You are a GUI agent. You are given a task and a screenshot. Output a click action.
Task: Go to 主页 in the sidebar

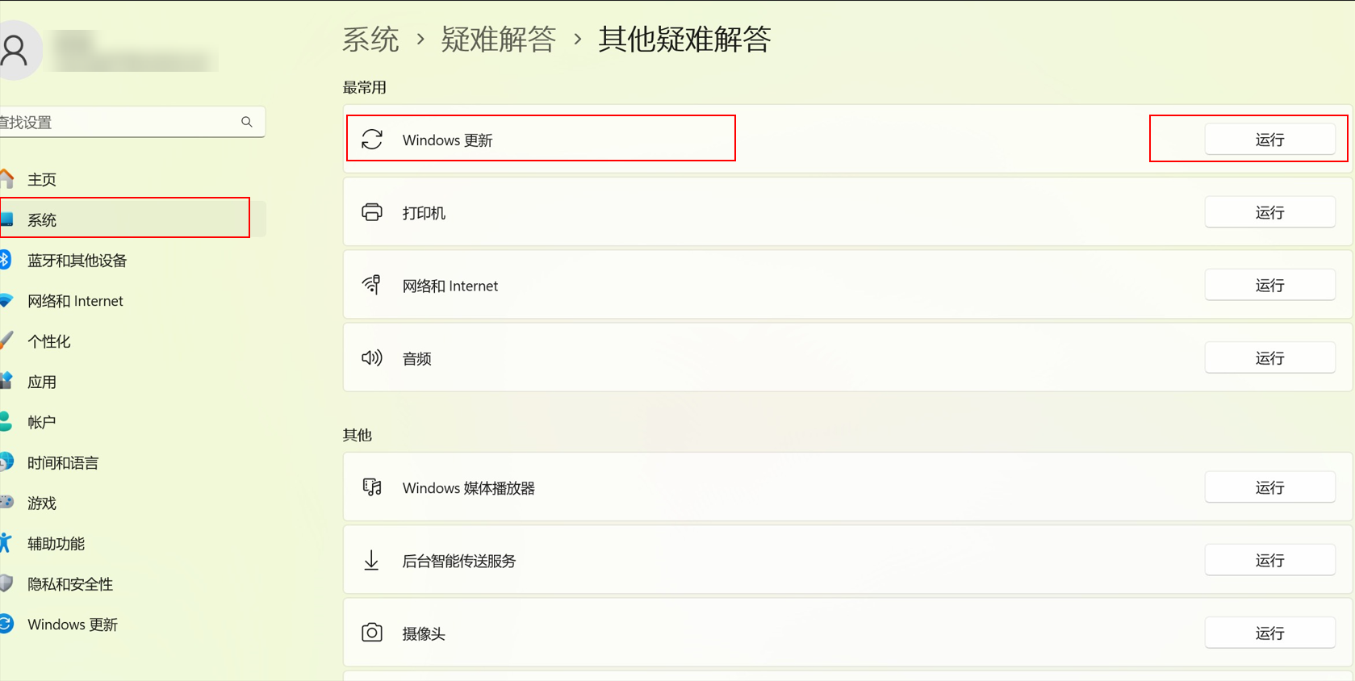pos(42,179)
